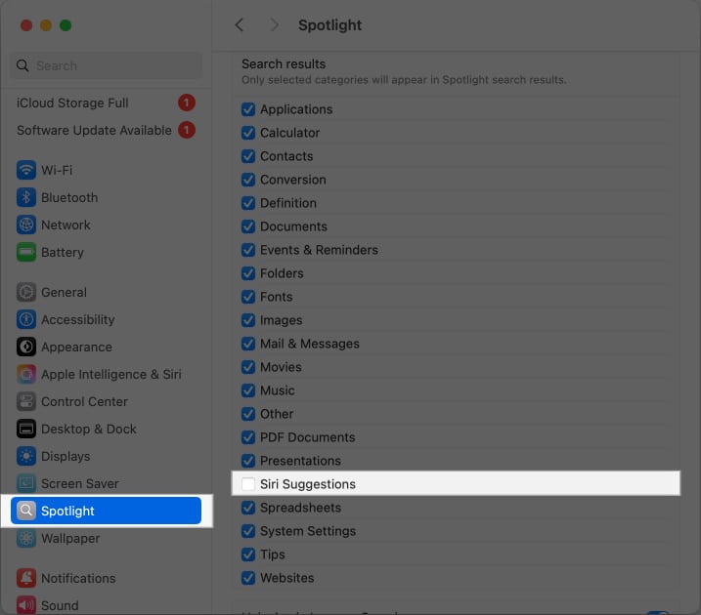Disable the Tips checkbox
The image size is (701, 615).
pos(248,554)
